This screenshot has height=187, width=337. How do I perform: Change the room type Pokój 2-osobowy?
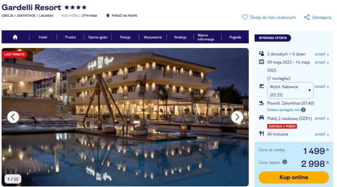322,119
